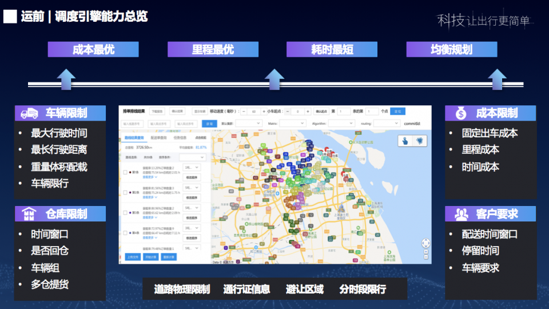This screenshot has height=309, width=549.
Task: Open the 排序条件 sort dropdown
Action: [192, 157]
